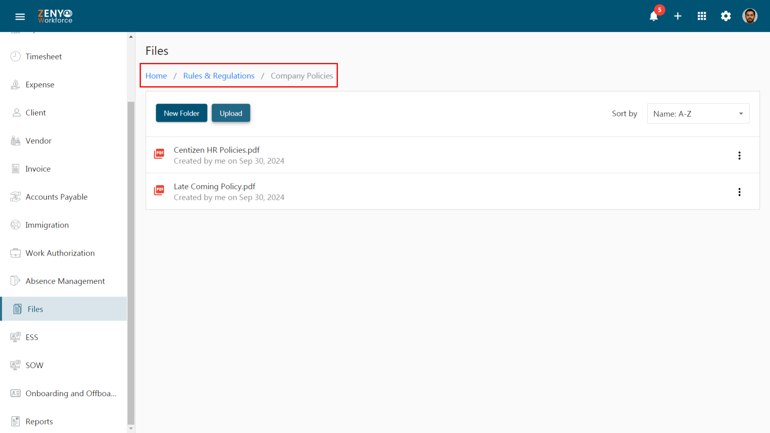Open the user profile avatar
The width and height of the screenshot is (770, 433).
(x=750, y=16)
